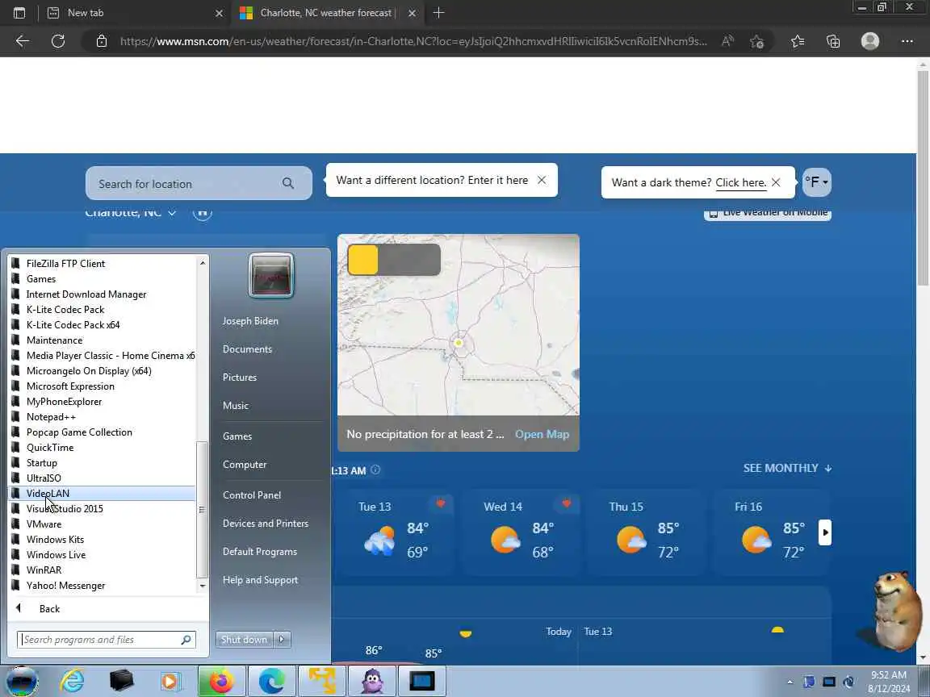Open the Collections icon

(833, 41)
